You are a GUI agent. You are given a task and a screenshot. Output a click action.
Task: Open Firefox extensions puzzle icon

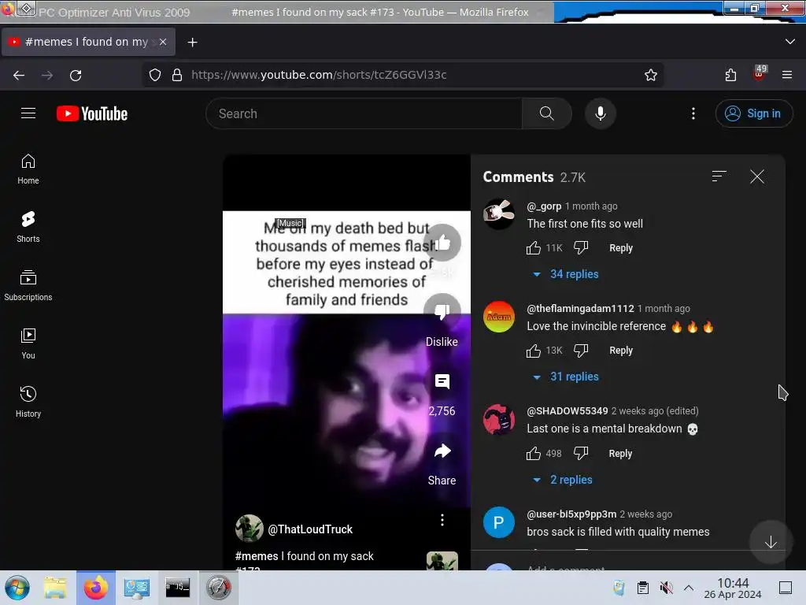[x=730, y=75]
